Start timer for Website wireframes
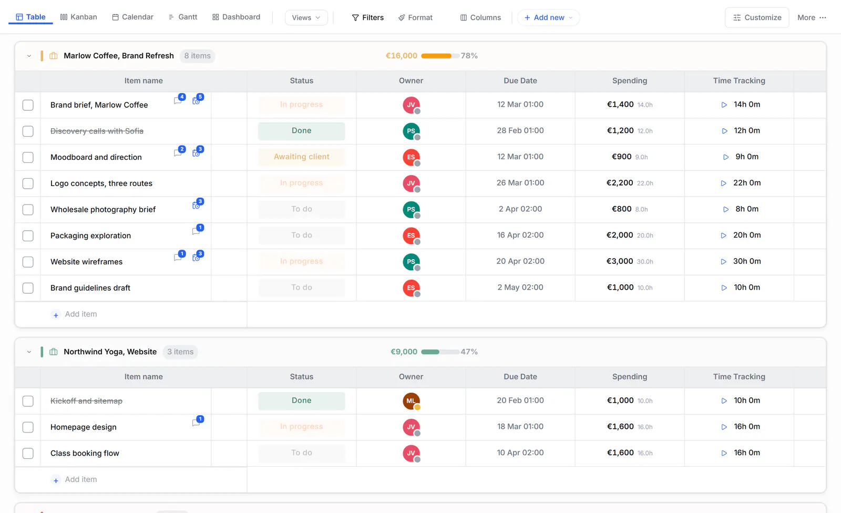 click(x=724, y=262)
